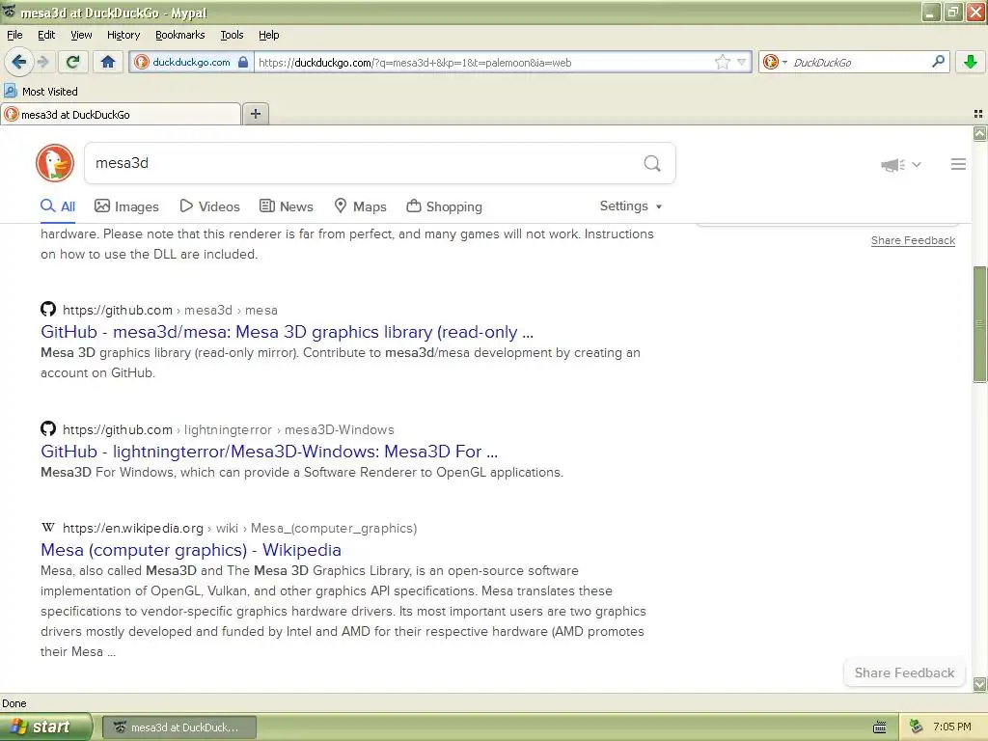Screen dimensions: 988x741
Task: Open GitHub mesa3d/mesa result link
Action: coord(287,332)
